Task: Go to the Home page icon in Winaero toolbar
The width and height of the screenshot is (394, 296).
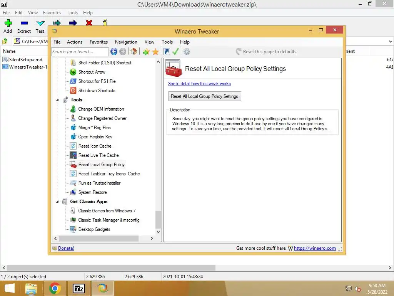Action: [134, 52]
